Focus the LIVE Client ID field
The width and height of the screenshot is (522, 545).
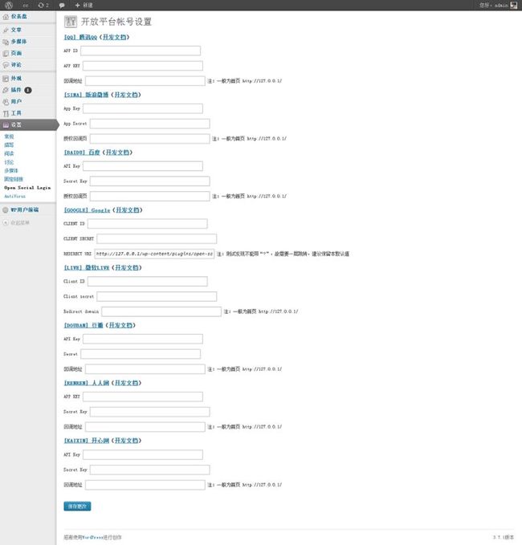point(148,282)
